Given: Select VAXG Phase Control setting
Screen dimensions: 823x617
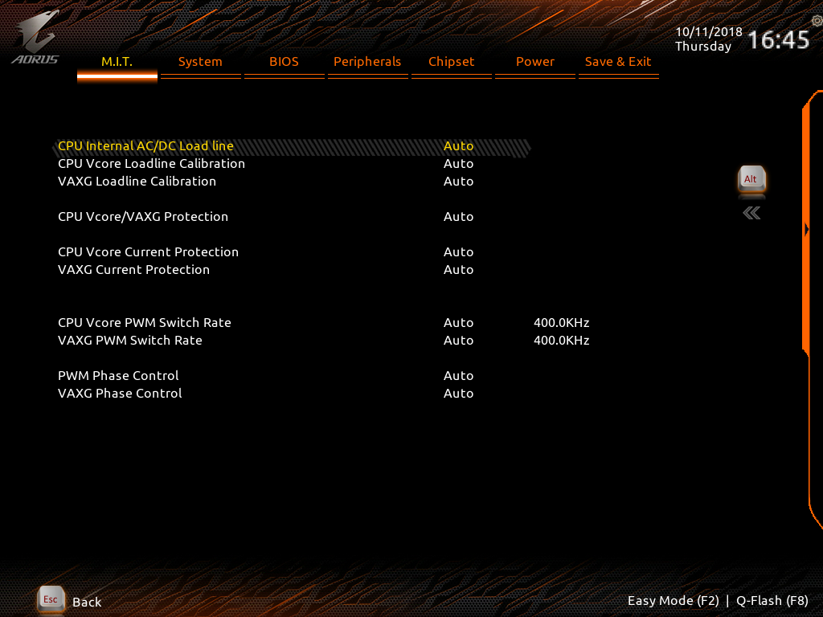Looking at the screenshot, I should click(x=120, y=394).
